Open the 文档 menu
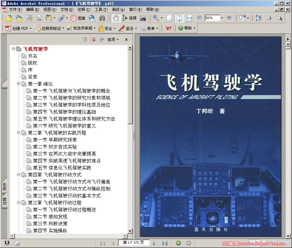The image size is (292, 248). (x=67, y=9)
